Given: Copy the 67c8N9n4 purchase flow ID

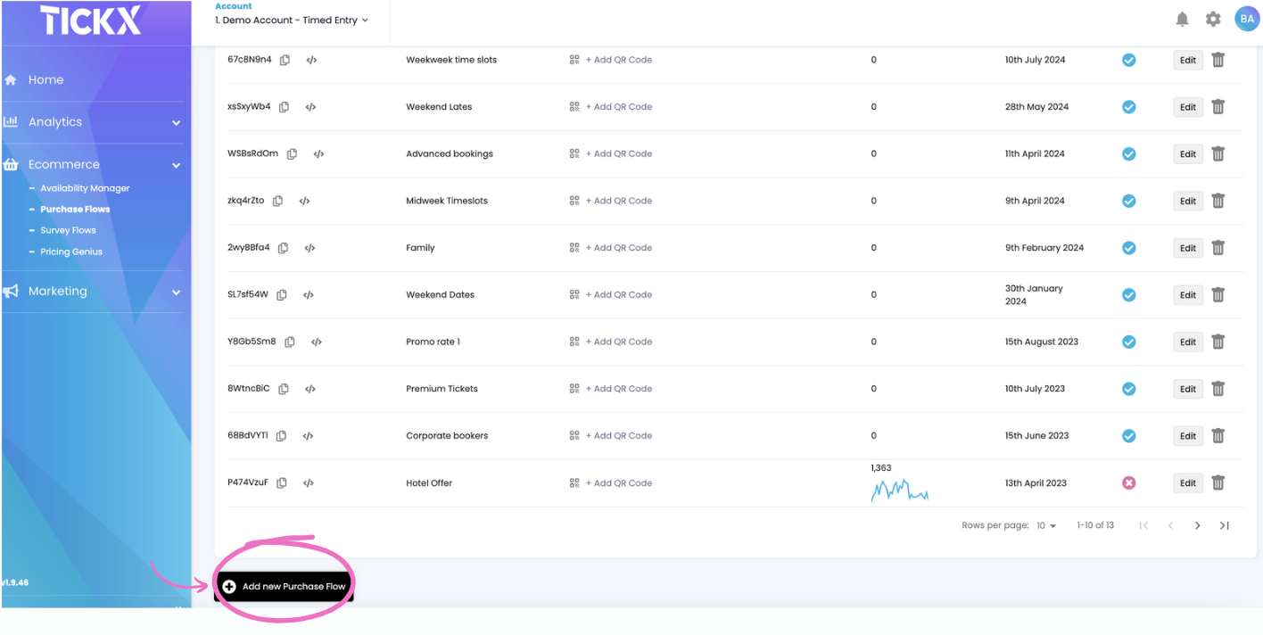Looking at the screenshot, I should click(x=285, y=60).
